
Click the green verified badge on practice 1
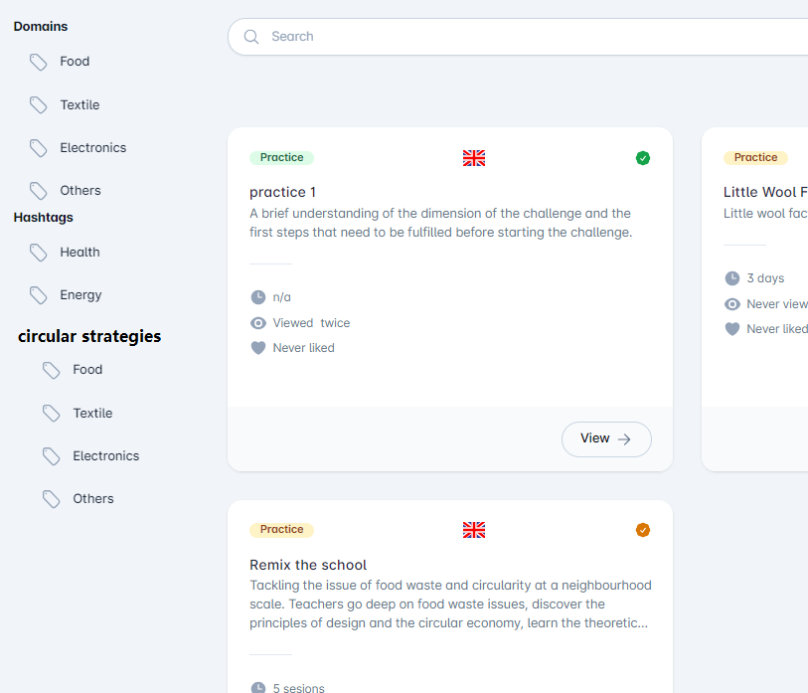643,158
